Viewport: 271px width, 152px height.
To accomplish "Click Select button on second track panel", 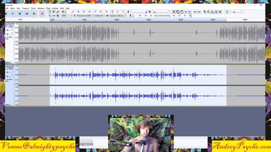I will click(8, 105).
